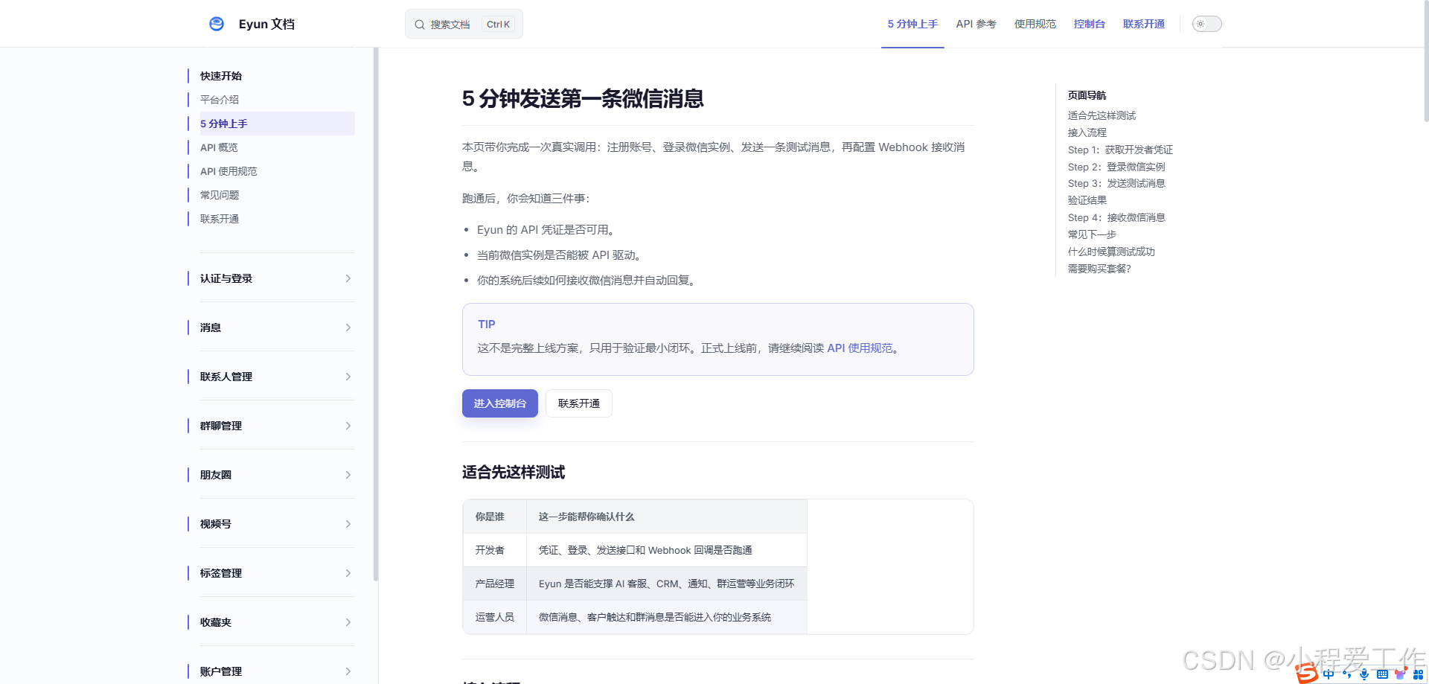Switch the Sogou 中 Chinese/English mode icon

pyautogui.click(x=1329, y=674)
